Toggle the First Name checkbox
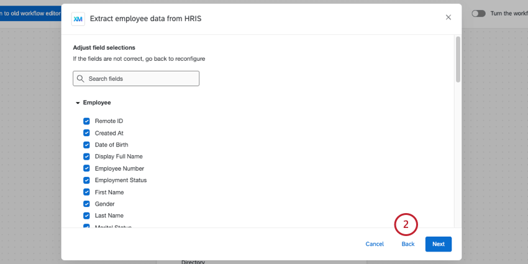 (87, 192)
